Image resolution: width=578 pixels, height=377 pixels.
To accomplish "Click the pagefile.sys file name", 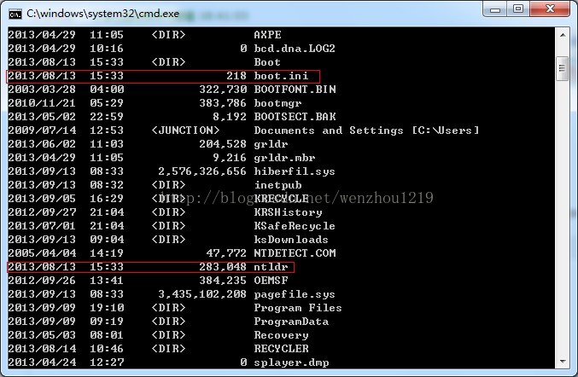I will 295,294.
